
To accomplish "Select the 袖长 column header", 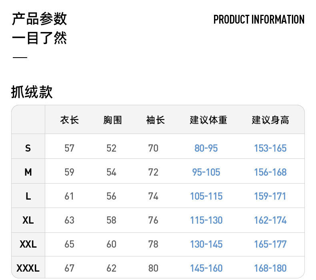I will [155, 120].
